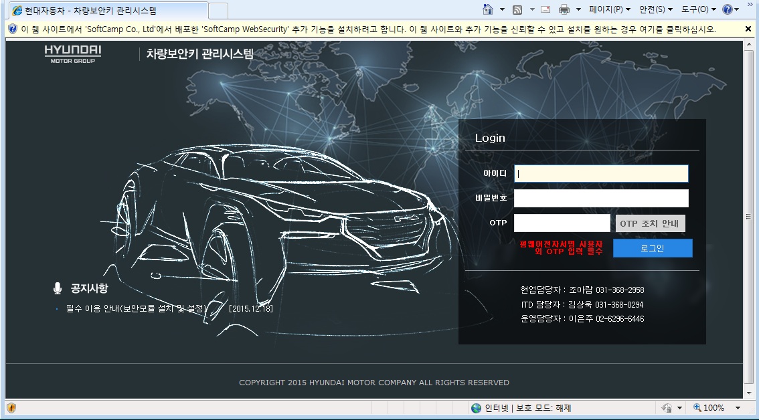This screenshot has width=759, height=420.
Task: Open the 필수 이용 안내 notice link
Action: (x=137, y=309)
